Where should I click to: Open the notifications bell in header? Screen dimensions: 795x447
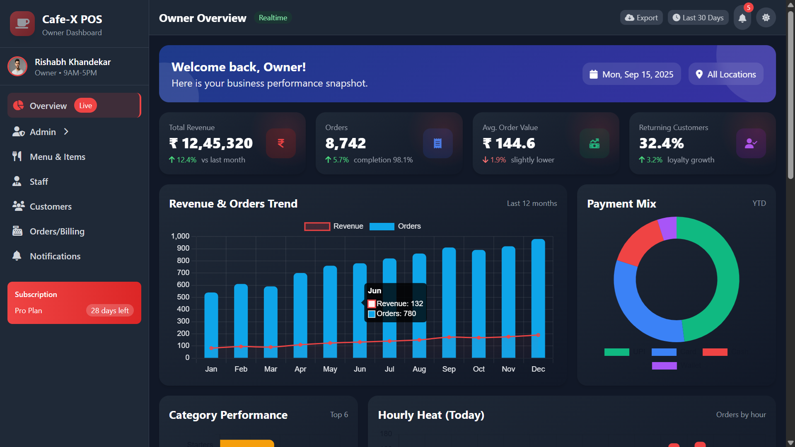pos(742,18)
